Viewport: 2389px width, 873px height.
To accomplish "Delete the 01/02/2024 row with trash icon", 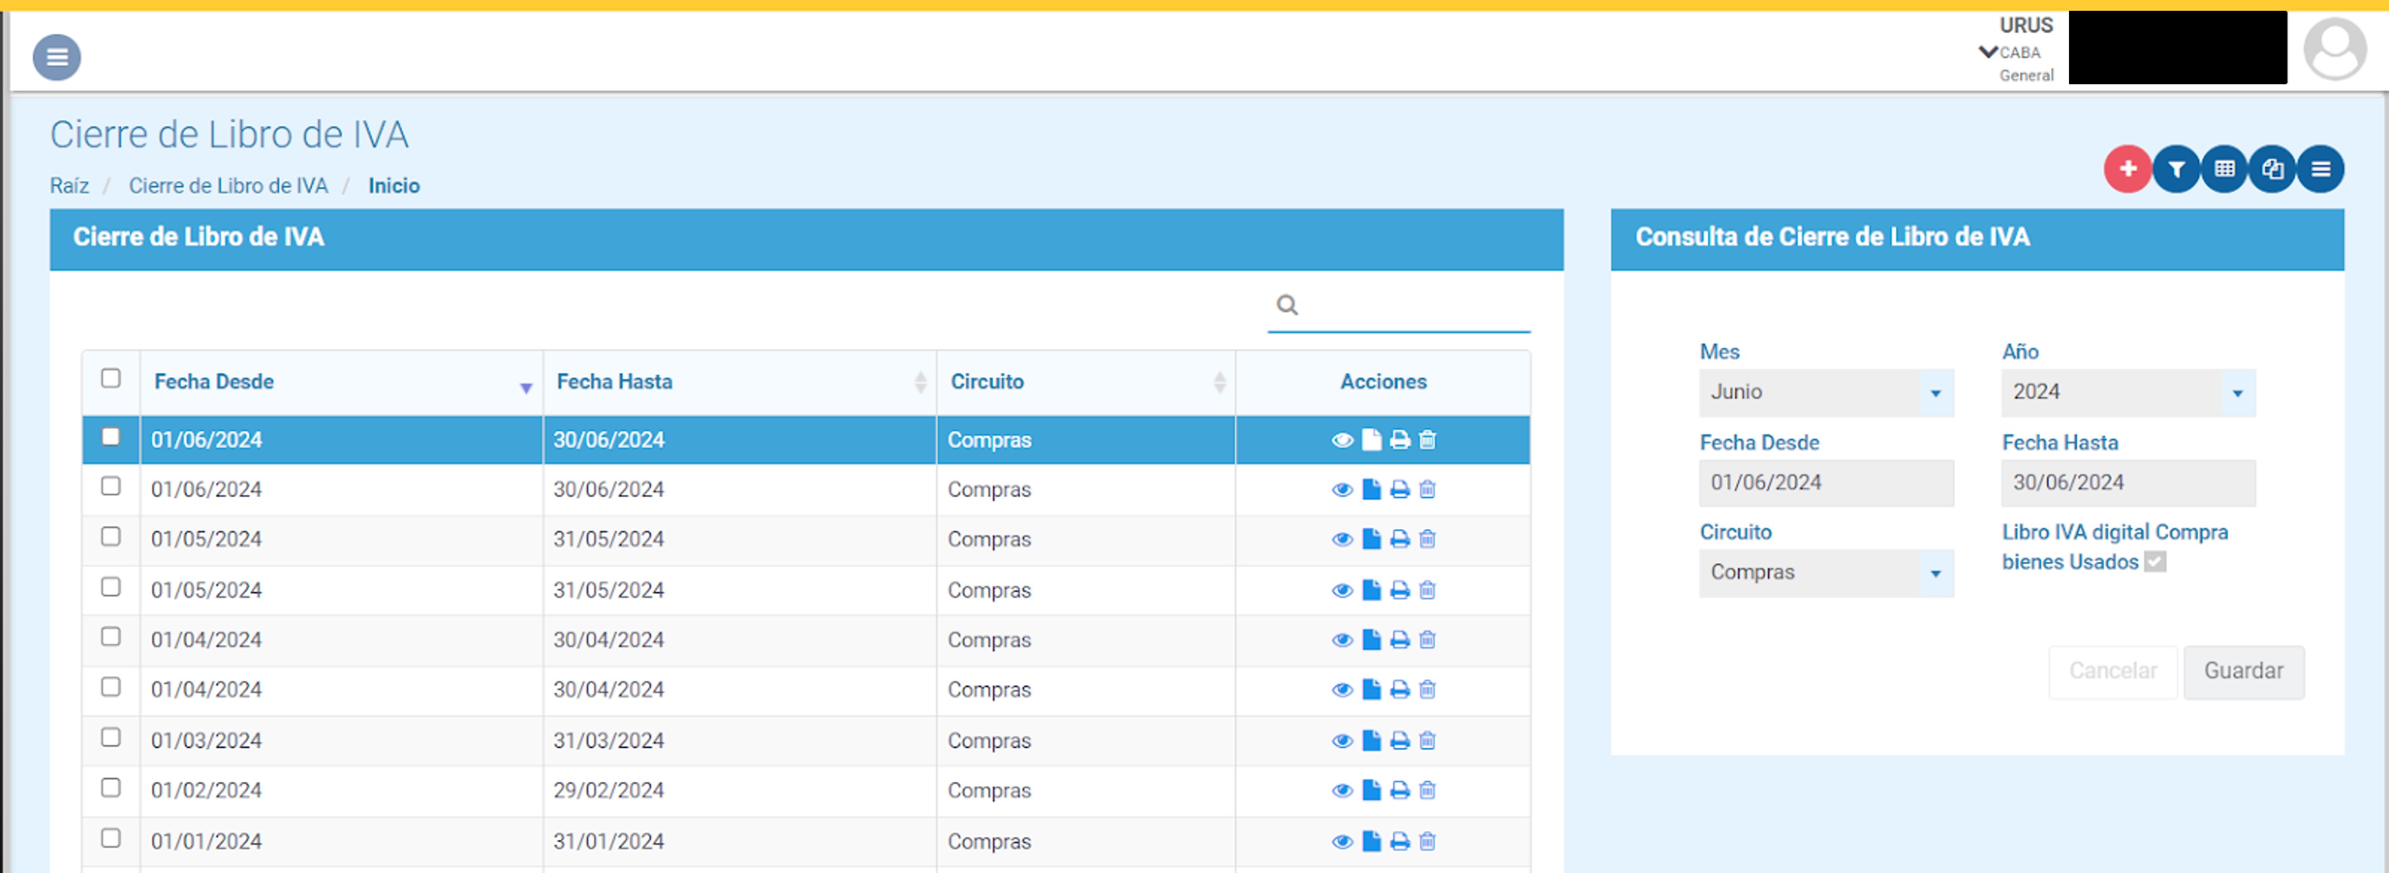I will click(x=1427, y=790).
